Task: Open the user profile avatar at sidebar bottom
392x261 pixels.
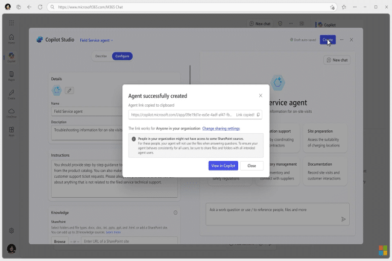Action: pyautogui.click(x=11, y=248)
